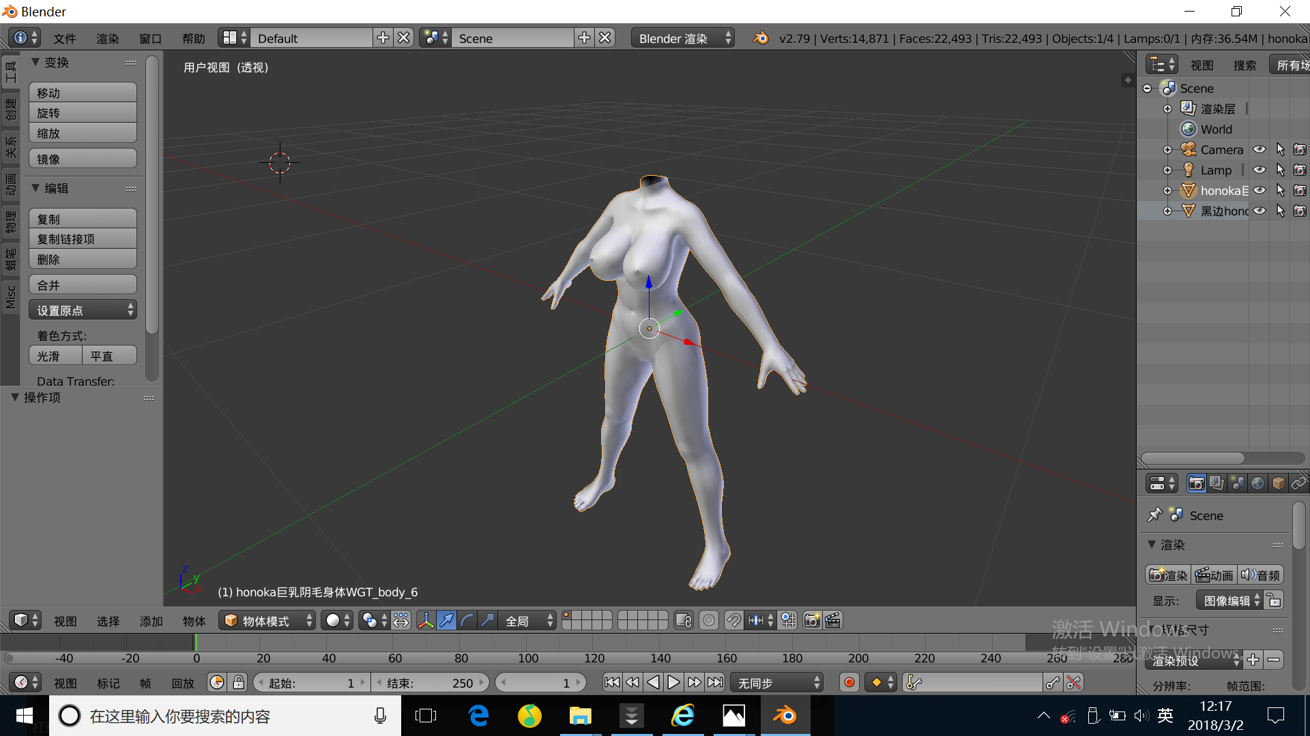Screen dimensions: 1310x736
Task: Open the 添加 menu in 3D view header
Action: click(151, 621)
